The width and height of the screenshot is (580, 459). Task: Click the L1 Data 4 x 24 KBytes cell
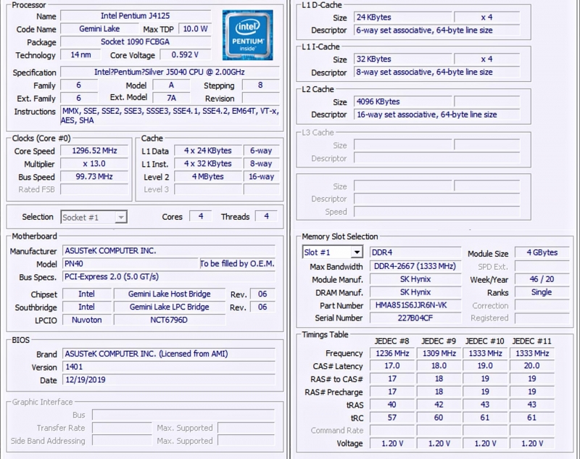(208, 151)
